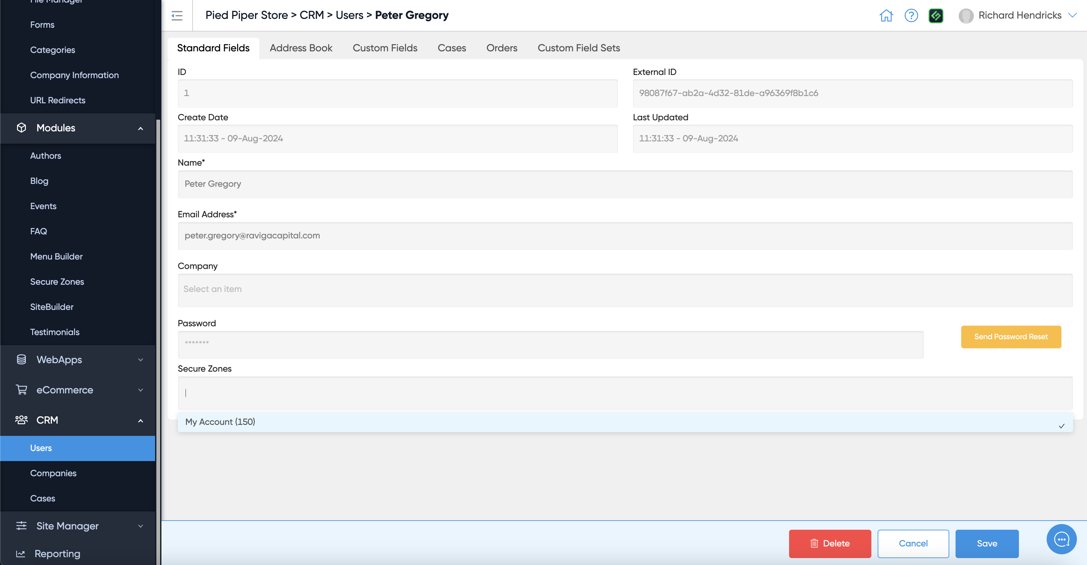Open the Company select dropdown
Viewport: 1087px width, 565px height.
(625, 290)
